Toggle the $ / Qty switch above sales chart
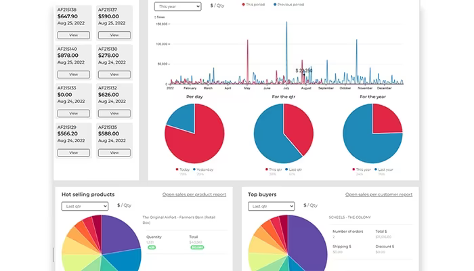This screenshot has width=474, height=271. [x=217, y=5]
